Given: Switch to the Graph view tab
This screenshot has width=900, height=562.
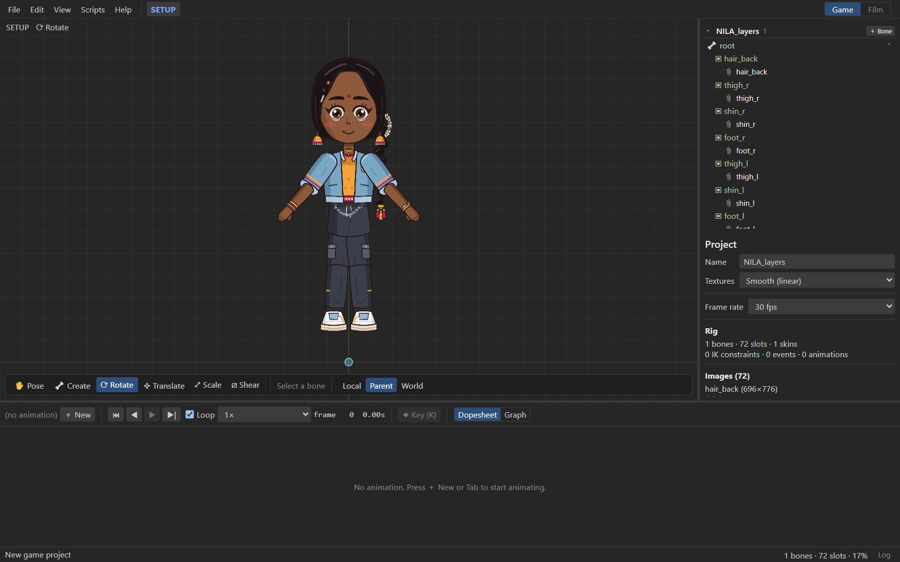Looking at the screenshot, I should [515, 415].
